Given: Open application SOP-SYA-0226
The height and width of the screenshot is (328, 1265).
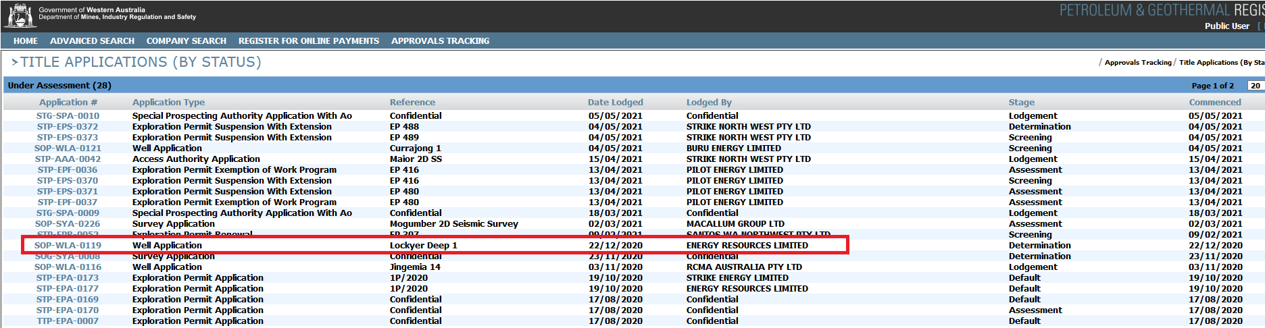Looking at the screenshot, I should click(68, 224).
